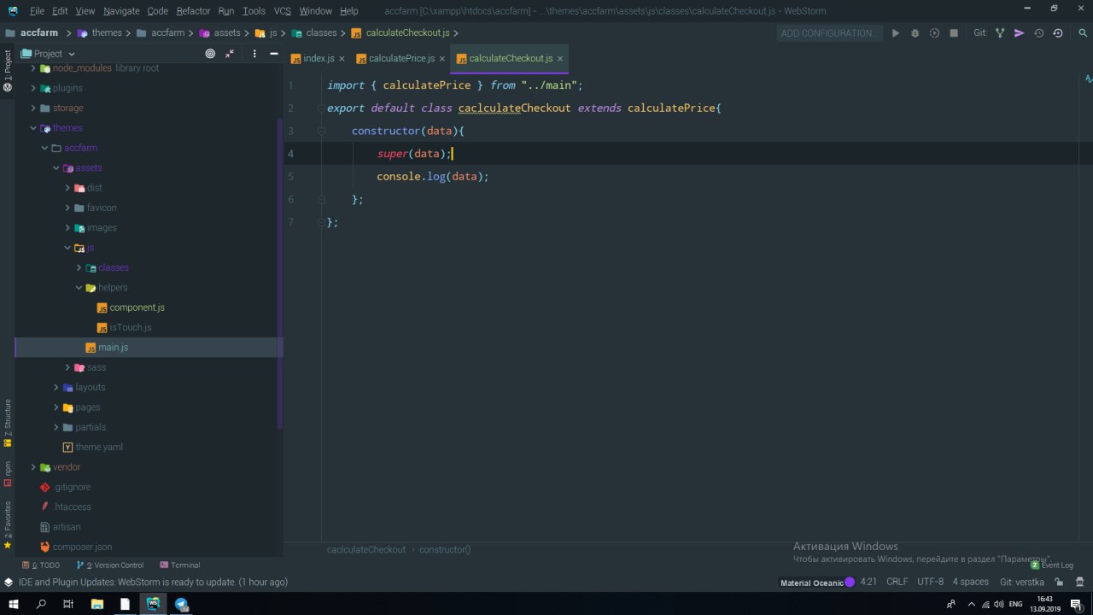Open Telegram from the taskbar
The width and height of the screenshot is (1093, 615).
pyautogui.click(x=181, y=604)
